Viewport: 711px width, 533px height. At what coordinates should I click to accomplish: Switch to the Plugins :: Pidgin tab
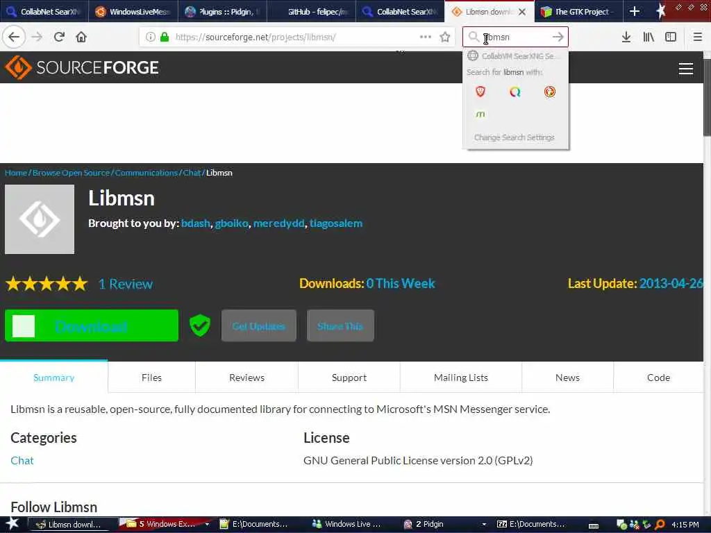tap(221, 12)
